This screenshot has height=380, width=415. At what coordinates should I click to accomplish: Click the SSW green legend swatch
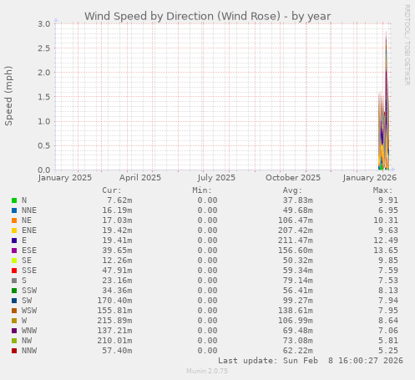(x=14, y=291)
